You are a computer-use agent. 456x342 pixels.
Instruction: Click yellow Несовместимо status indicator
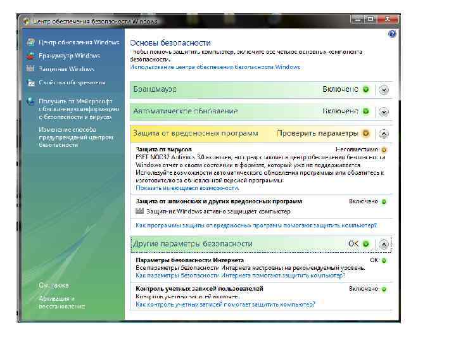click(384, 149)
